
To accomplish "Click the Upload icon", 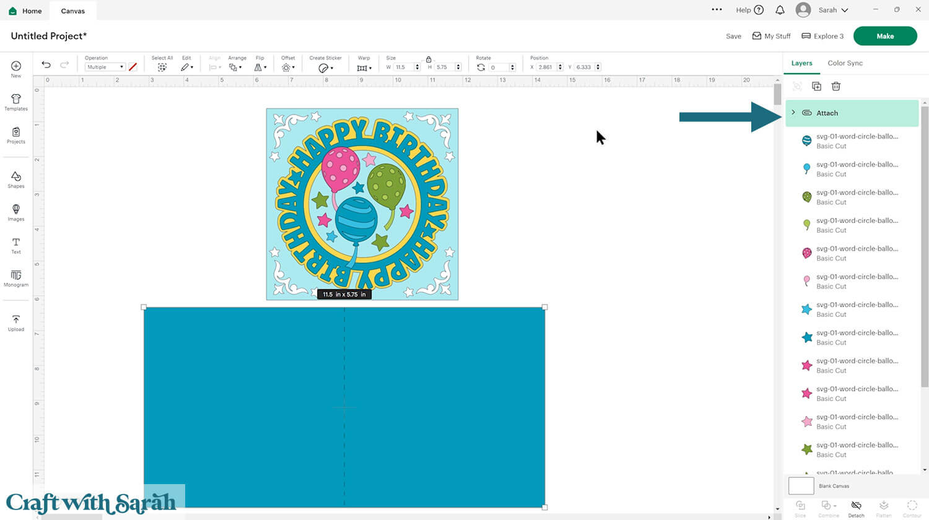I will (x=16, y=323).
